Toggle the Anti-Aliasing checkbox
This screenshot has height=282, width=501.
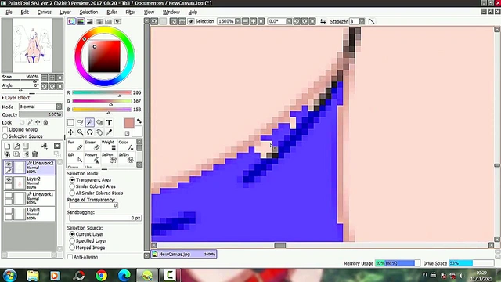point(70,257)
